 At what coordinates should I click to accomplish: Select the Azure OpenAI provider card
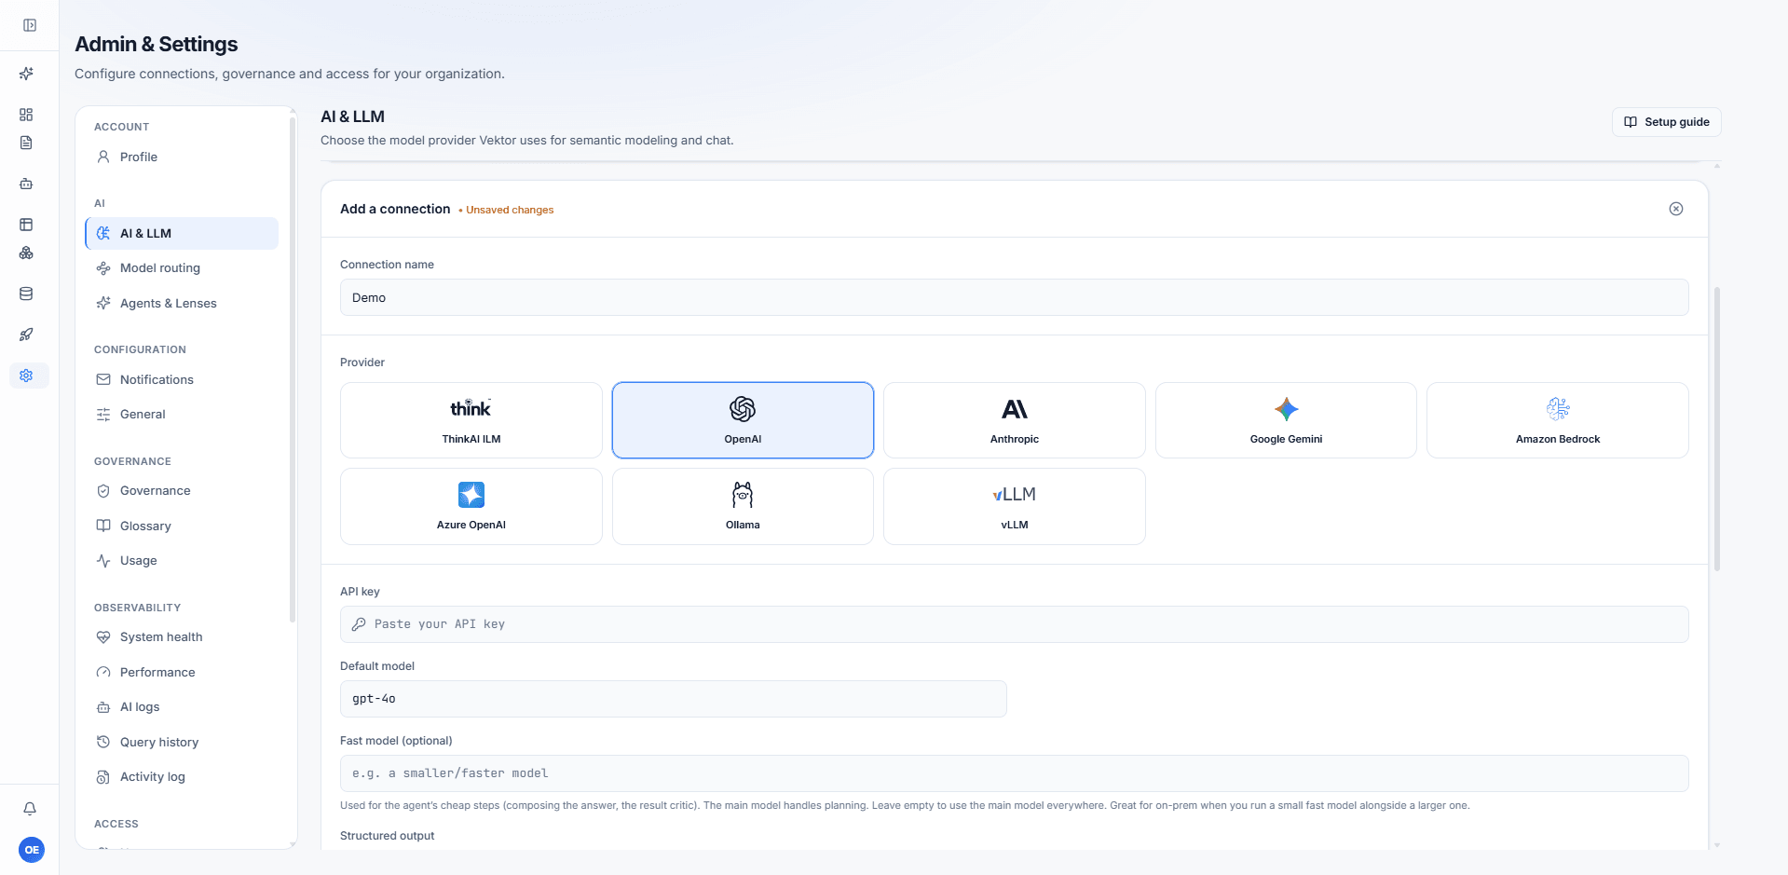click(x=471, y=506)
